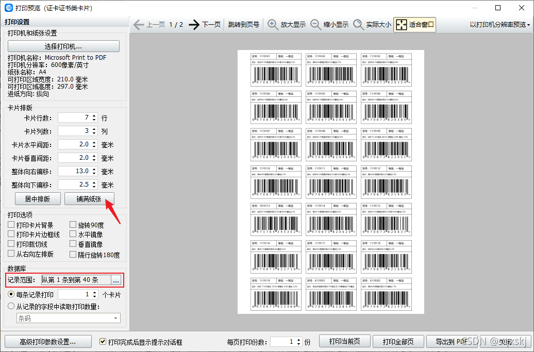Toggle print card background checkbox

click(11, 225)
